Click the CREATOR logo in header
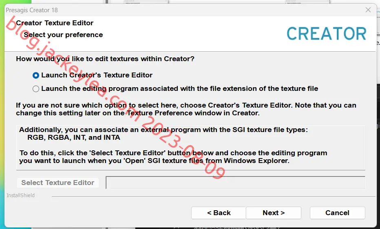The width and height of the screenshot is (380, 229). click(x=327, y=34)
